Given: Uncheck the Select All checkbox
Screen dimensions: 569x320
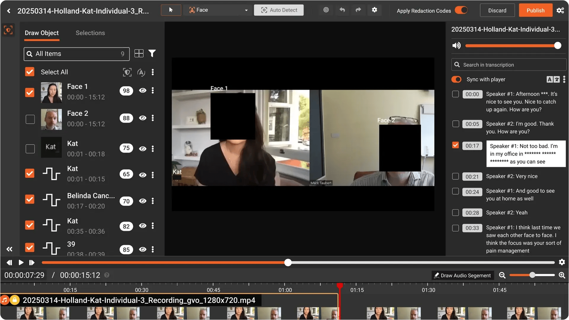Looking at the screenshot, I should (x=30, y=72).
